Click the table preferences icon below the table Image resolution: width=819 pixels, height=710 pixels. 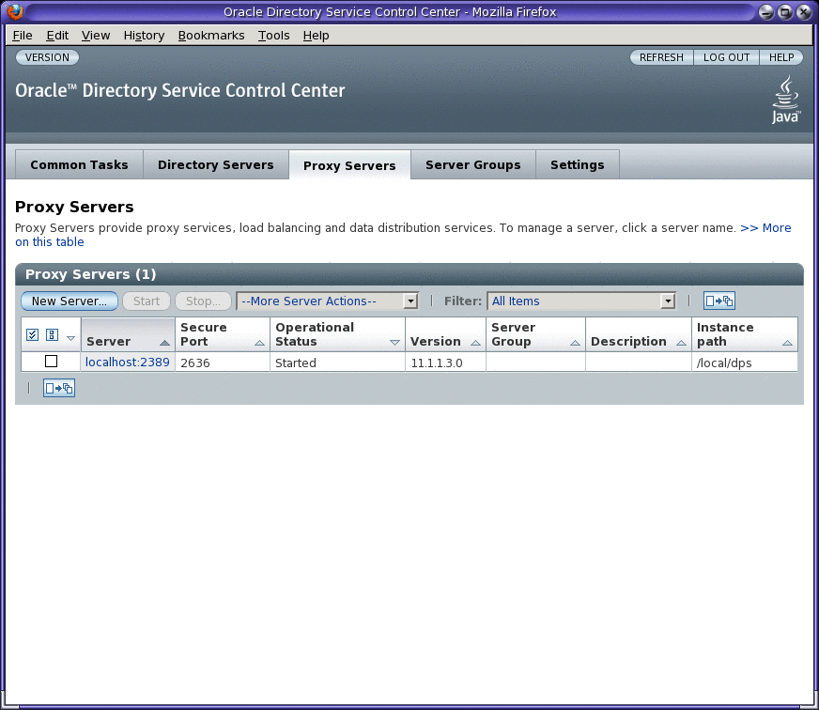coord(59,388)
